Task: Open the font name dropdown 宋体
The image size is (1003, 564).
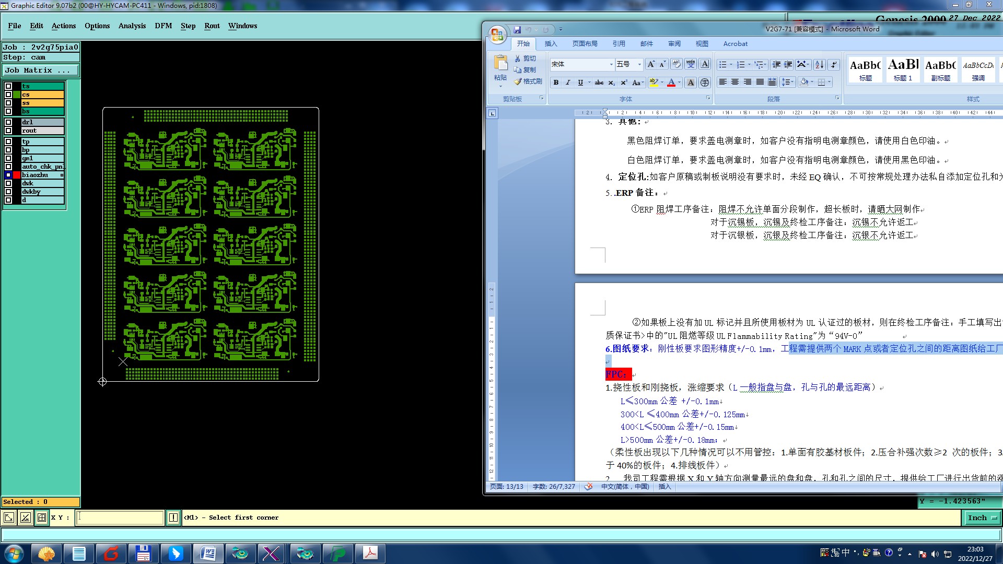Action: (611, 64)
